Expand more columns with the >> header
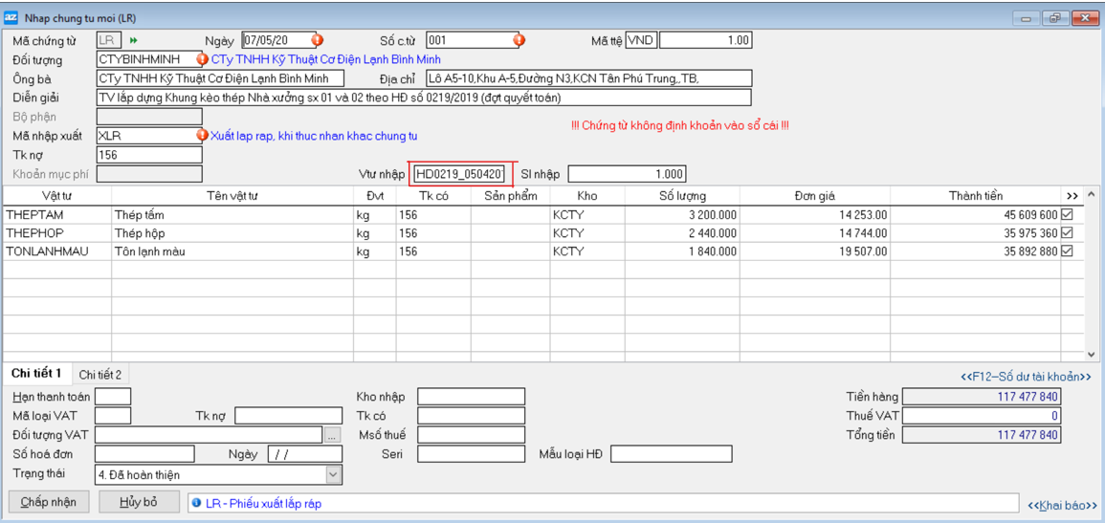The height and width of the screenshot is (523, 1105). 1072,196
